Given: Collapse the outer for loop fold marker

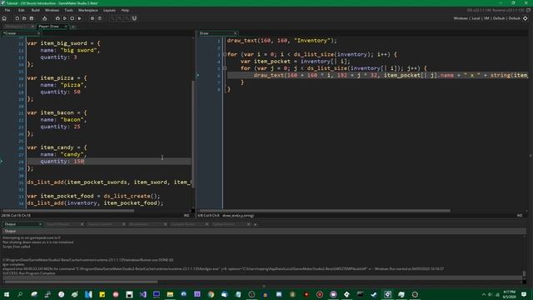Looking at the screenshot, I should [x=225, y=54].
